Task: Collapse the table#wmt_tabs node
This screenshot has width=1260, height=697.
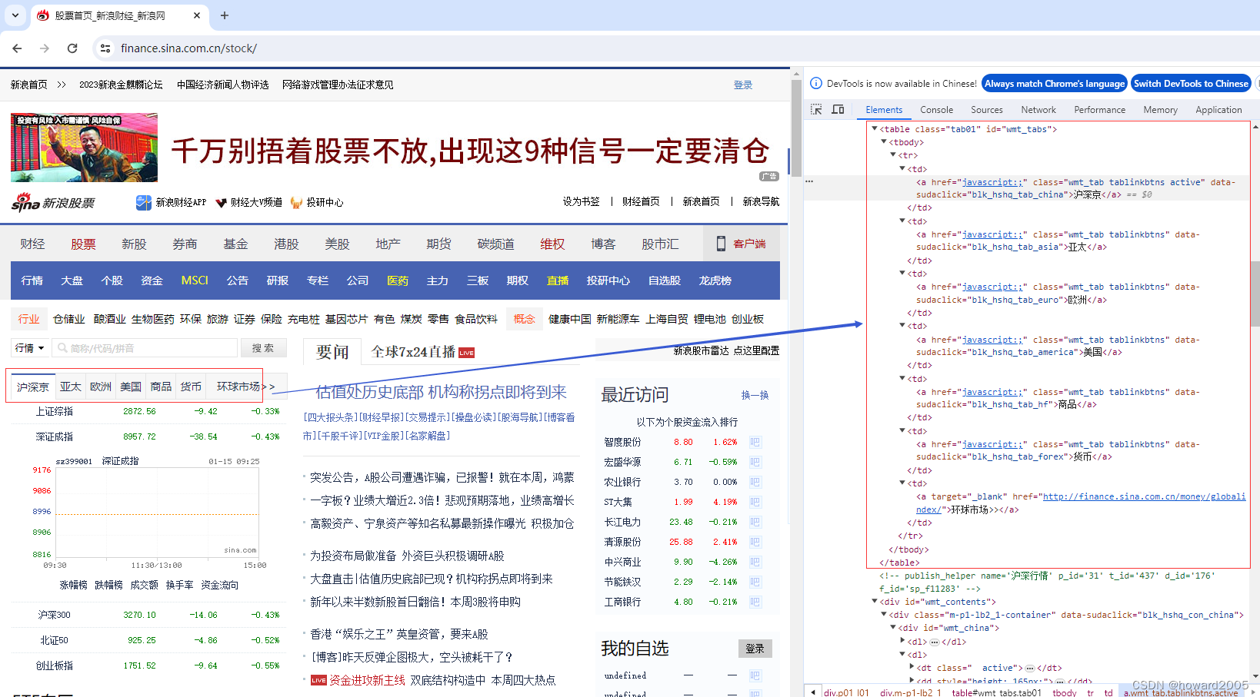Action: point(875,129)
